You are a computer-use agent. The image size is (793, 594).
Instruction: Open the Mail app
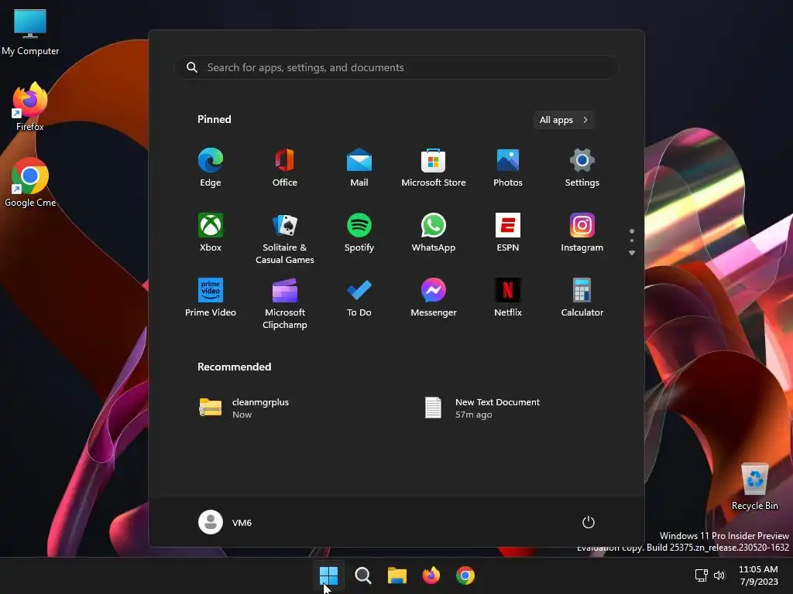359,168
